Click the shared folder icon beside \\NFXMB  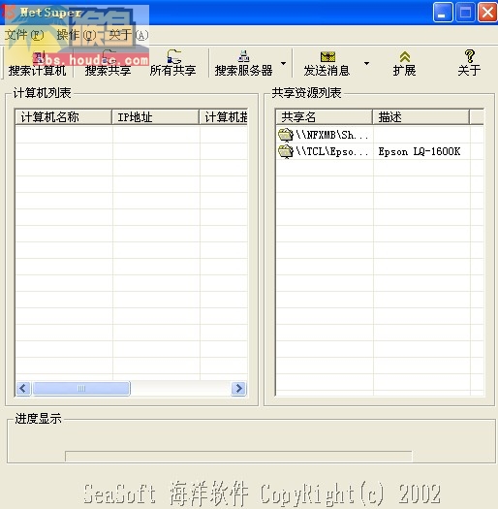pos(286,135)
